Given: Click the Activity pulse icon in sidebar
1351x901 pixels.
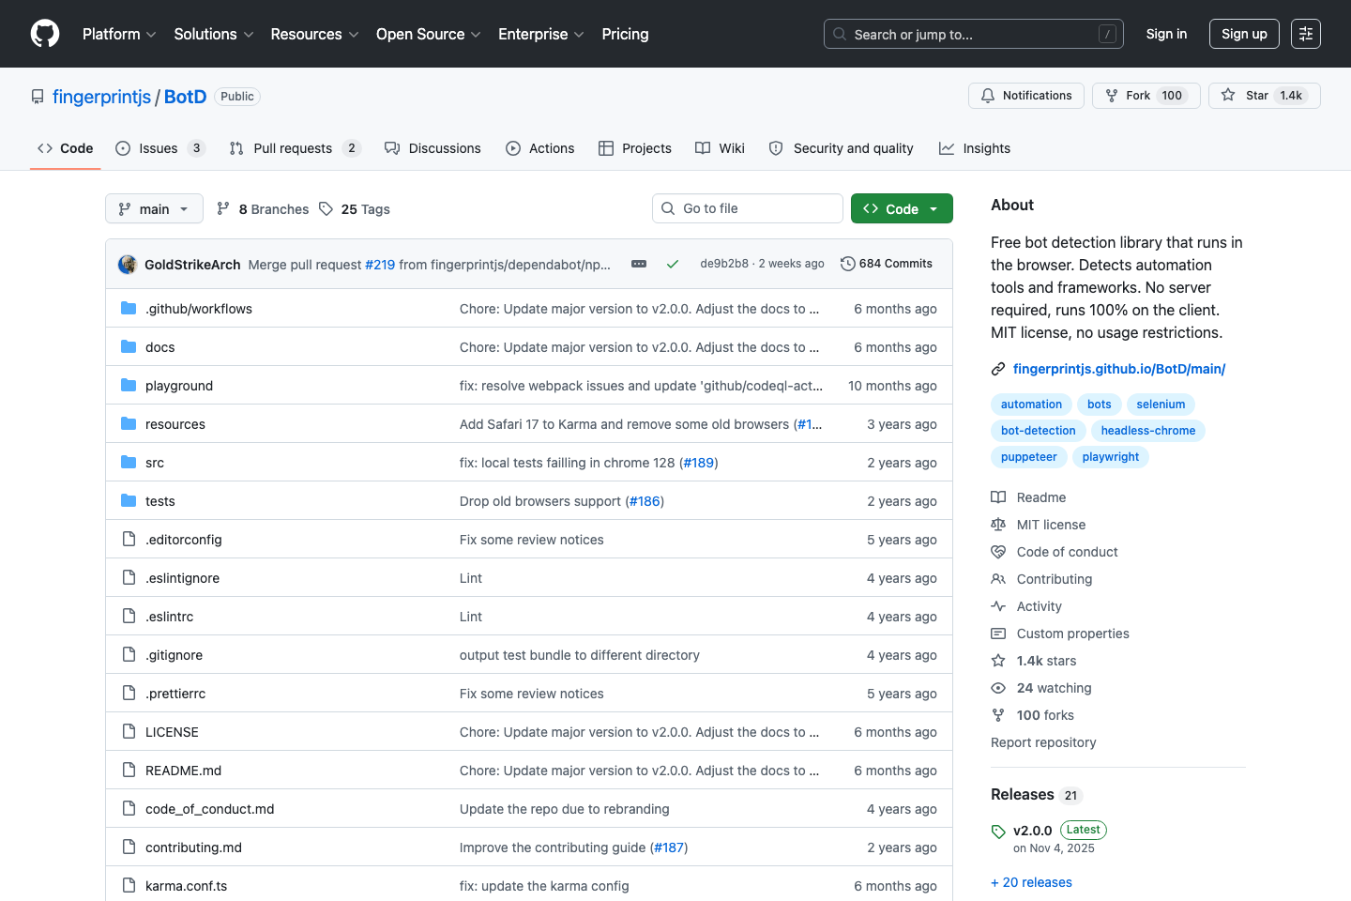Looking at the screenshot, I should pyautogui.click(x=998, y=605).
